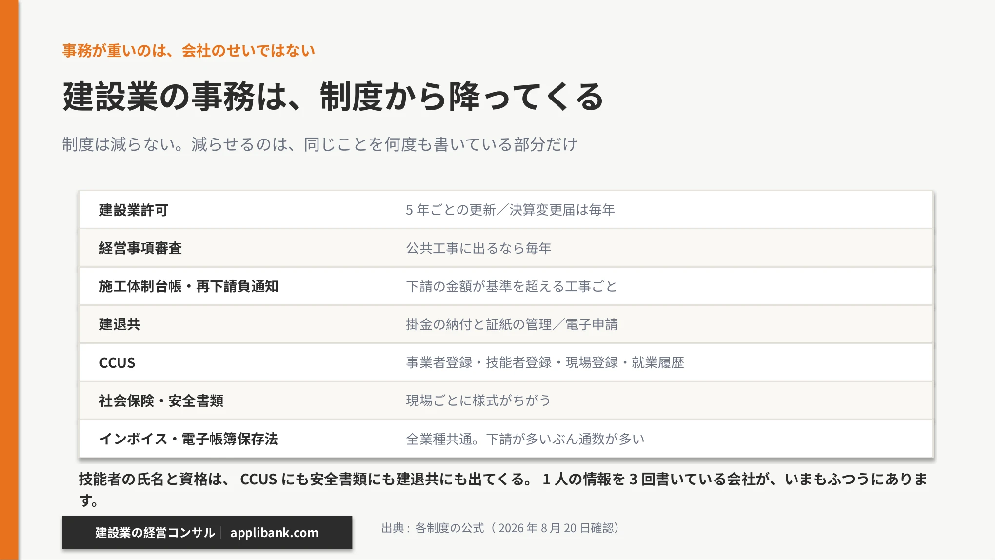Select the 建退共 row label
This screenshot has height=560, width=995.
click(x=120, y=324)
